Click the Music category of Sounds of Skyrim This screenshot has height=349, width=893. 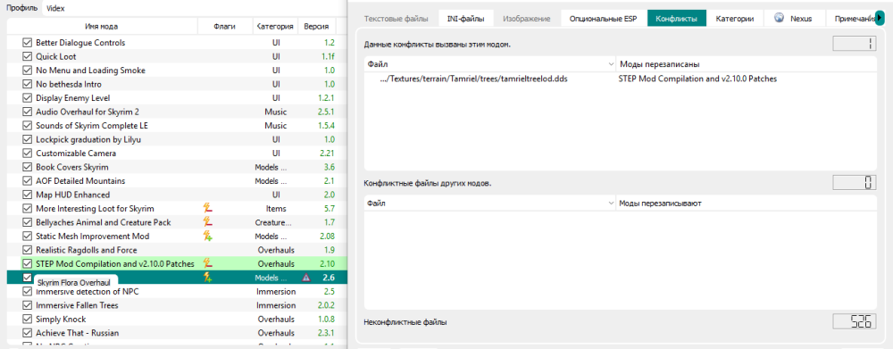[276, 125]
